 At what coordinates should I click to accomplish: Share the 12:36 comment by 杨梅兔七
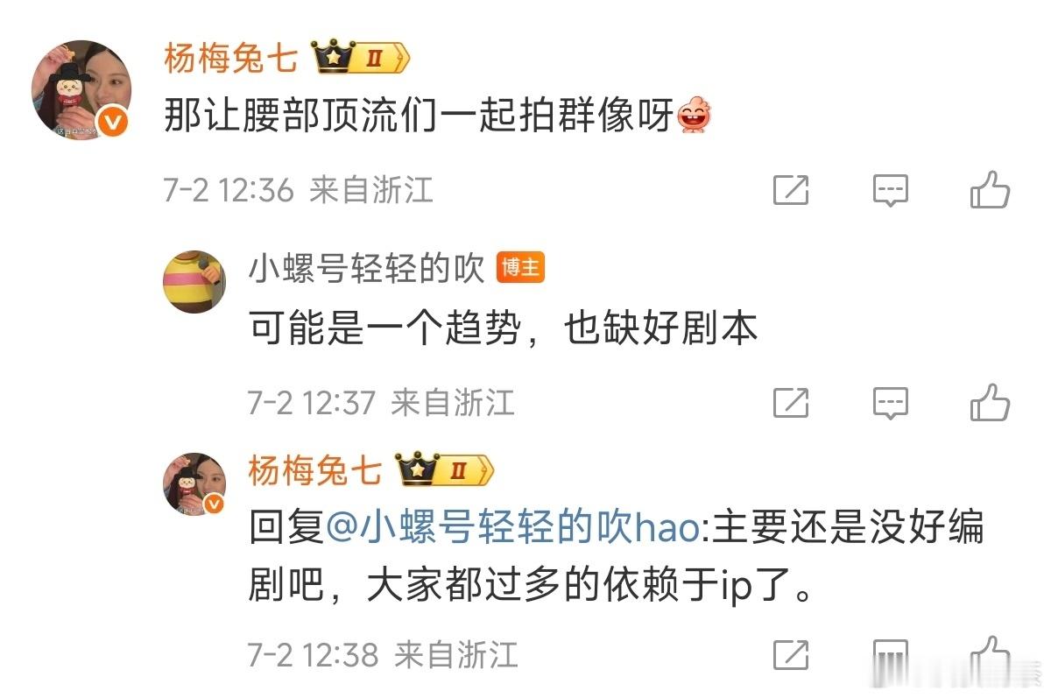click(x=791, y=190)
